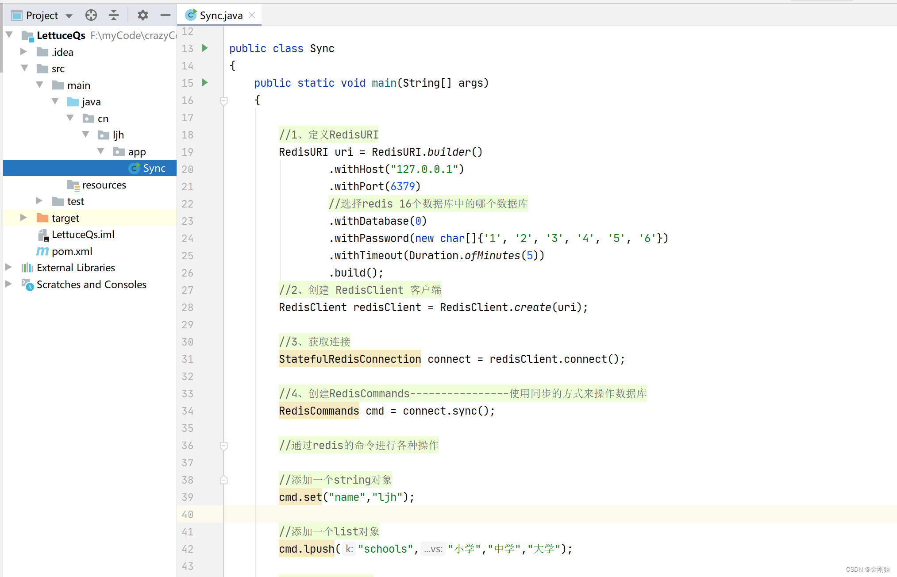The width and height of the screenshot is (897, 577).
Task: Click the Select Opened File crosshair icon
Action: (91, 15)
